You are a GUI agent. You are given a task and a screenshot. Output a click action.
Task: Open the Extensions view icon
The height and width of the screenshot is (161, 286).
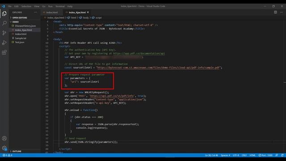pos(4,53)
